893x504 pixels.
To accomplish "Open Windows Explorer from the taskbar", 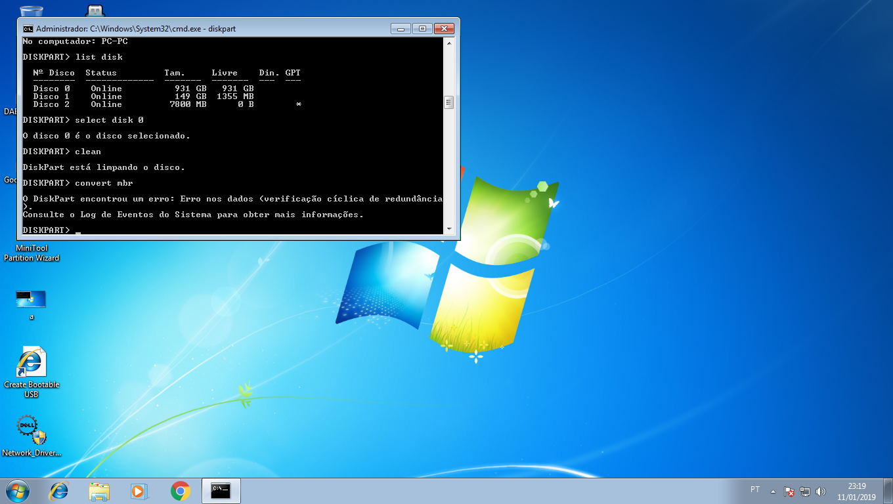I will (x=99, y=490).
